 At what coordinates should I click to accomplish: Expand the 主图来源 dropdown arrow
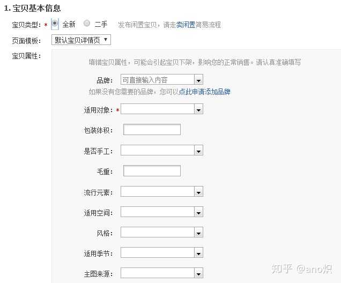tap(199, 273)
